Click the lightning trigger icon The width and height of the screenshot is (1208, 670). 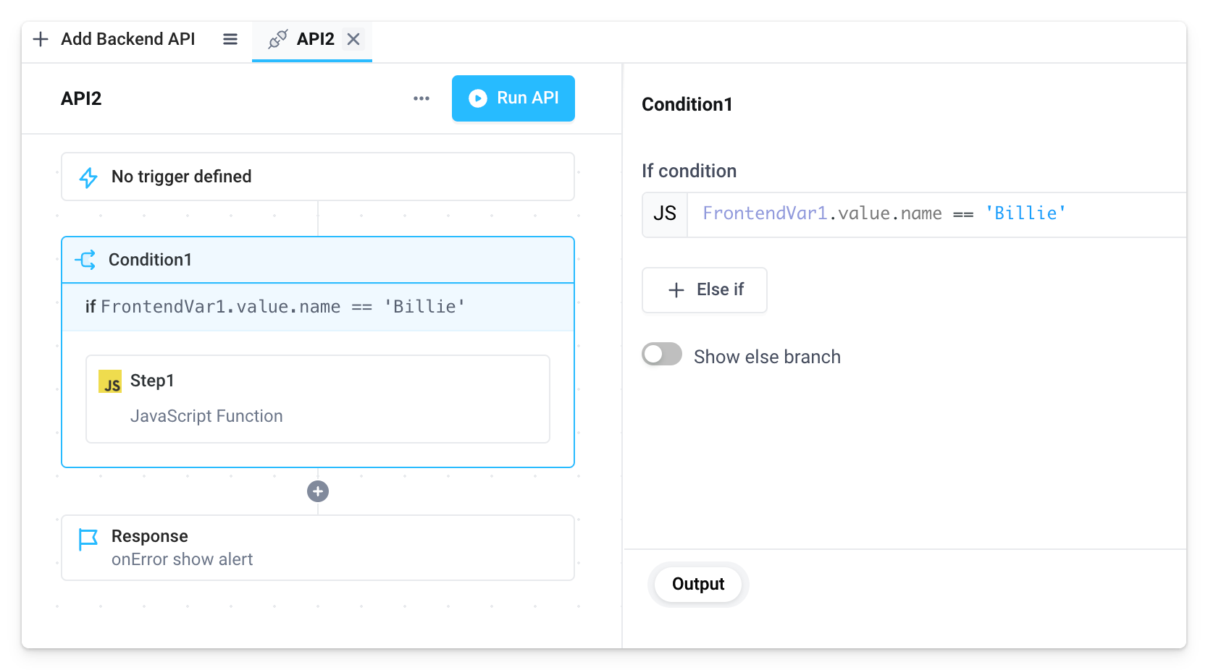coord(88,176)
